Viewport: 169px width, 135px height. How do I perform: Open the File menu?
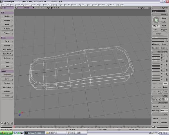coord(2,5)
